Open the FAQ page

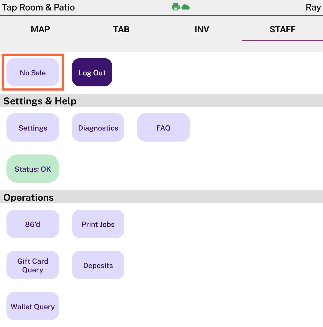[x=163, y=128]
